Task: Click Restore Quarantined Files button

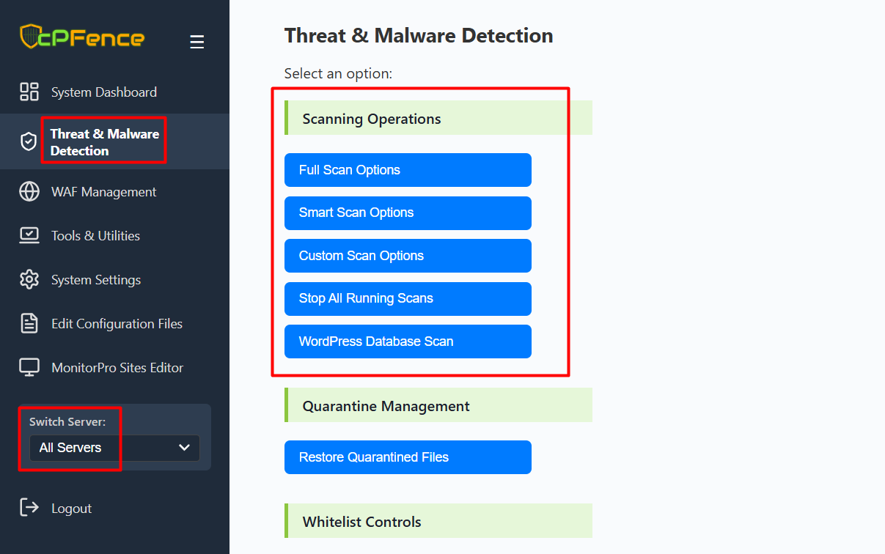Action: click(407, 457)
